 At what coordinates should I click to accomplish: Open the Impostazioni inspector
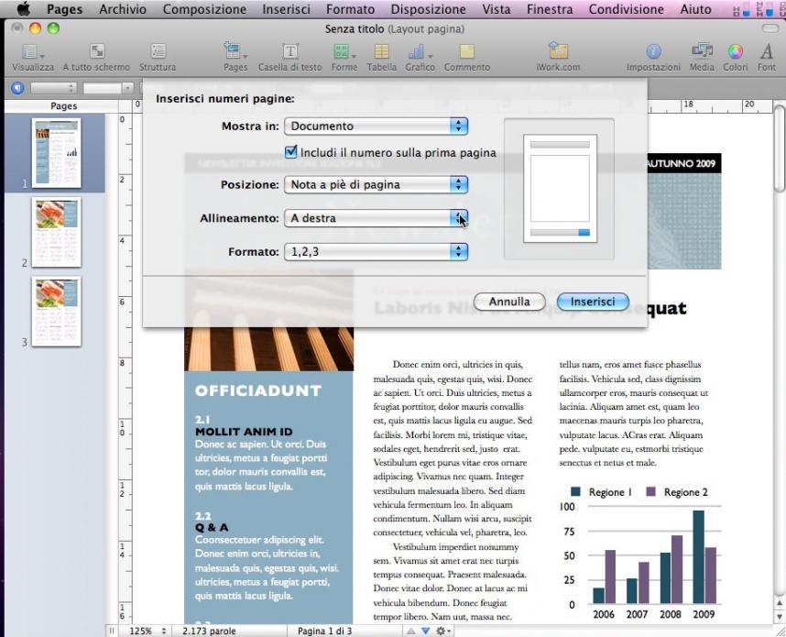click(653, 57)
